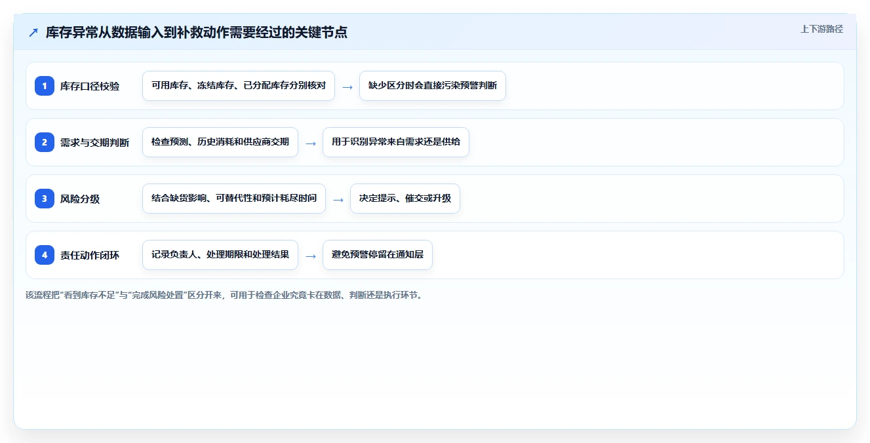Click the 可用库存、冻结库存、已分配库存分别核对 box
The image size is (870, 443).
tap(239, 86)
